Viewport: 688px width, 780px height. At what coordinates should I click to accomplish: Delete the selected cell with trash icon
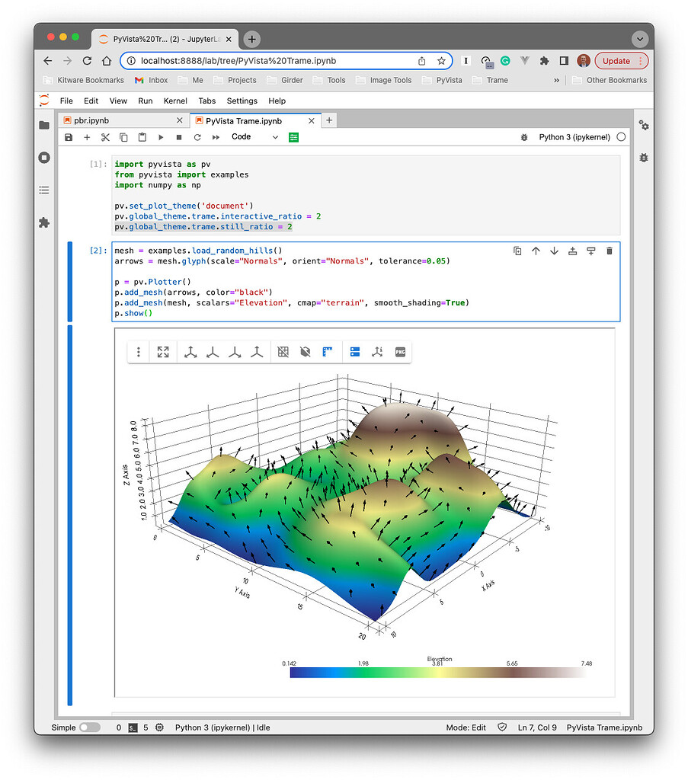pos(610,251)
